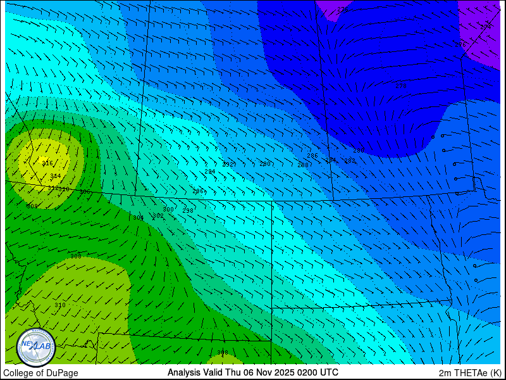Click the 2m THETAe (K) product label
This screenshot has height=380, width=506.
(470, 373)
